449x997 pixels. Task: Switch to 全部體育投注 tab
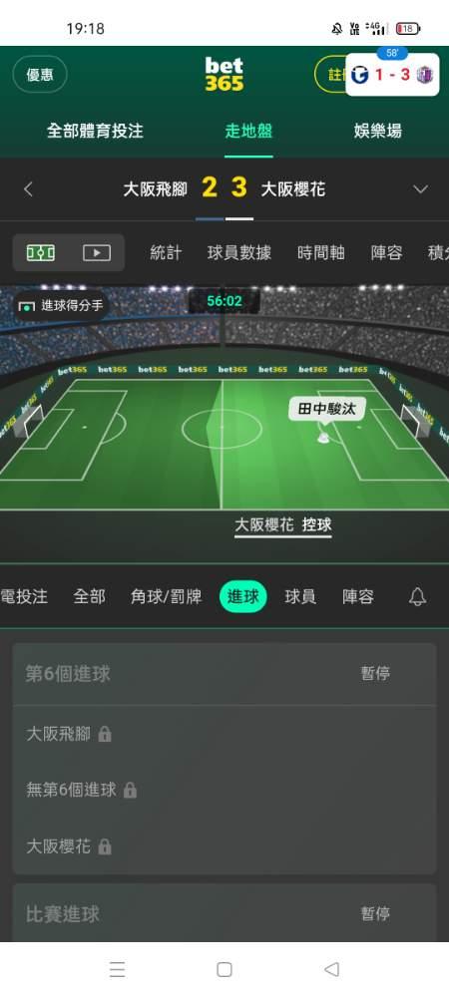[x=95, y=131]
